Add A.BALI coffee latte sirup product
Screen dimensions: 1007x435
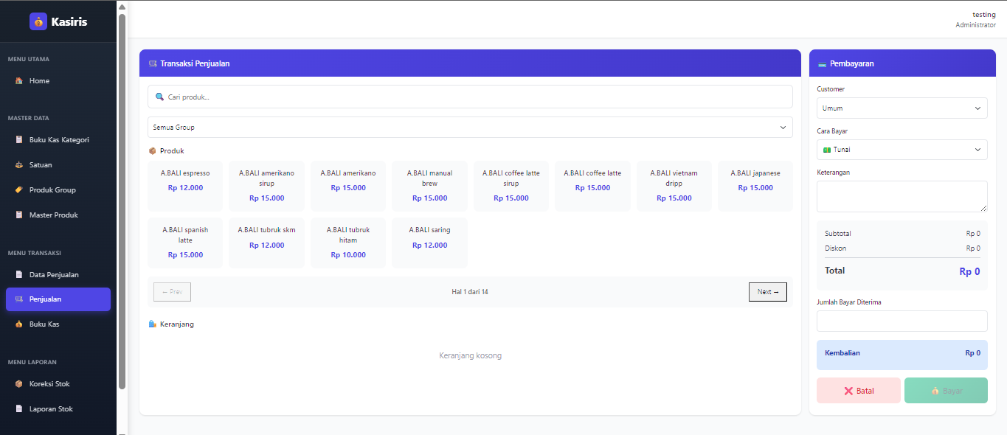(511, 186)
